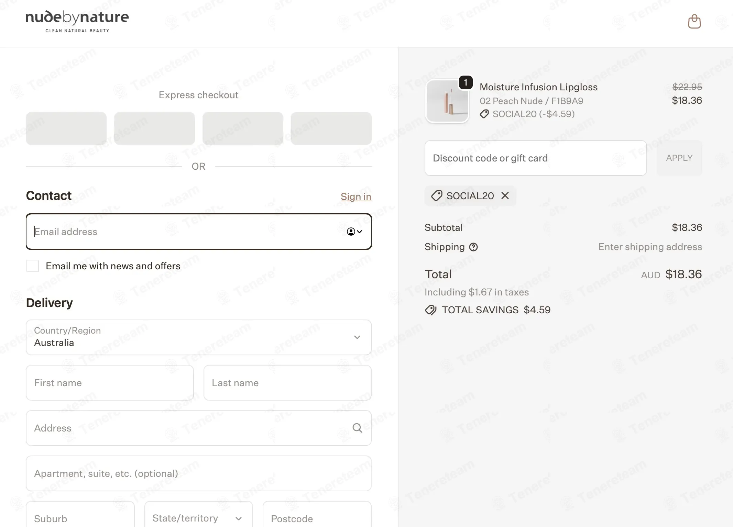Click the fourth express checkout button
The height and width of the screenshot is (527, 733).
(331, 128)
